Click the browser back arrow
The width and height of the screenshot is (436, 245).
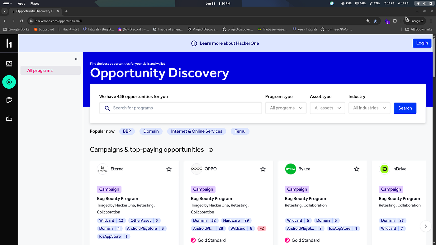pos(5,21)
